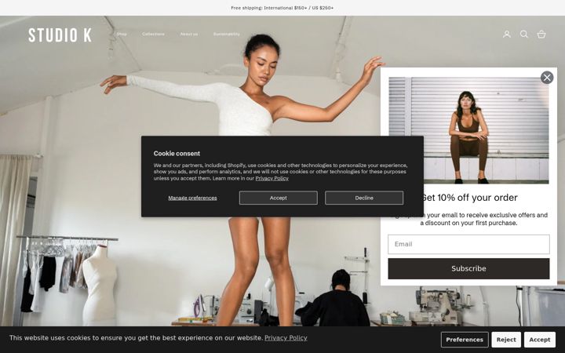The image size is (565, 353).
Task: Open the Sustainability menu item
Action: tap(226, 35)
